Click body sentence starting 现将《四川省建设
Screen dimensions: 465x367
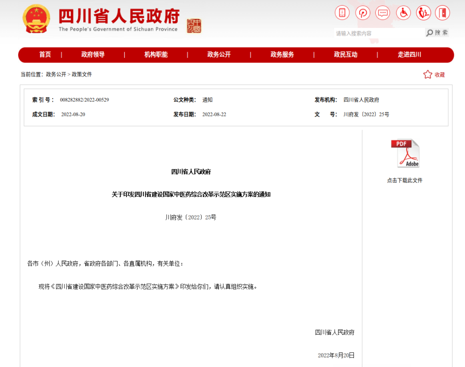148,287
